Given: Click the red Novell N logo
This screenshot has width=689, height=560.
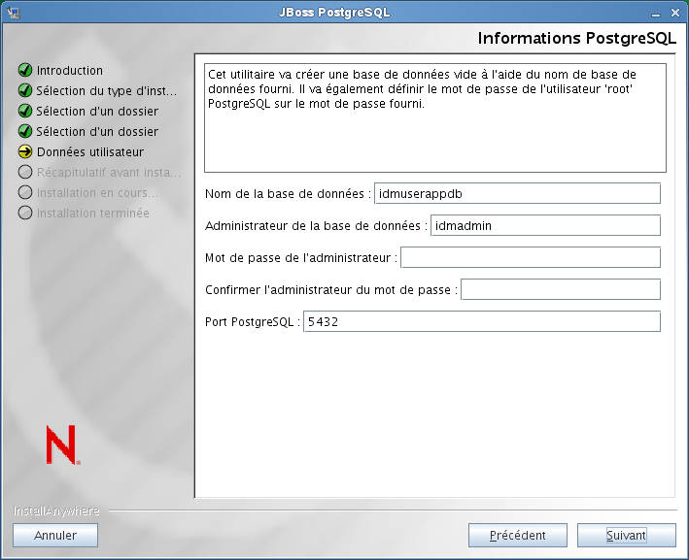Looking at the screenshot, I should (x=63, y=445).
